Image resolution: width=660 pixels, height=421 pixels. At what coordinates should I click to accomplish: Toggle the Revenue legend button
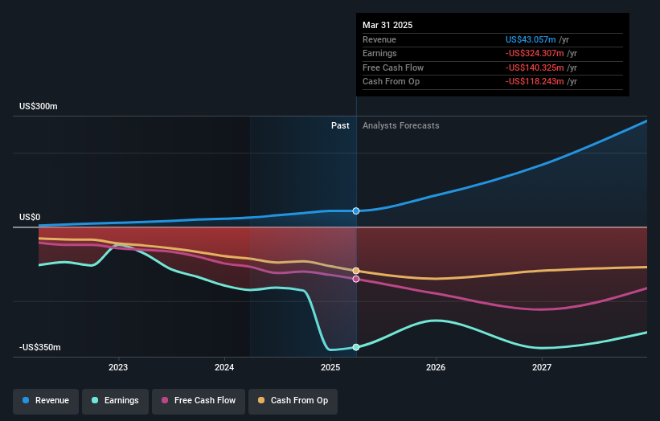46,401
